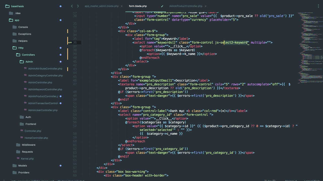Open AdminKeywordController.php in sidebar
The width and height of the screenshot is (323, 181).
(x=45, y=89)
